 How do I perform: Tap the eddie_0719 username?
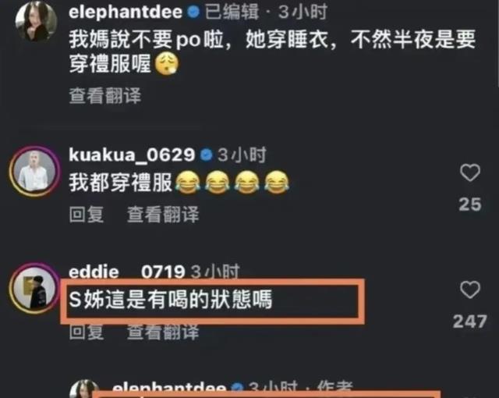[x=126, y=272]
